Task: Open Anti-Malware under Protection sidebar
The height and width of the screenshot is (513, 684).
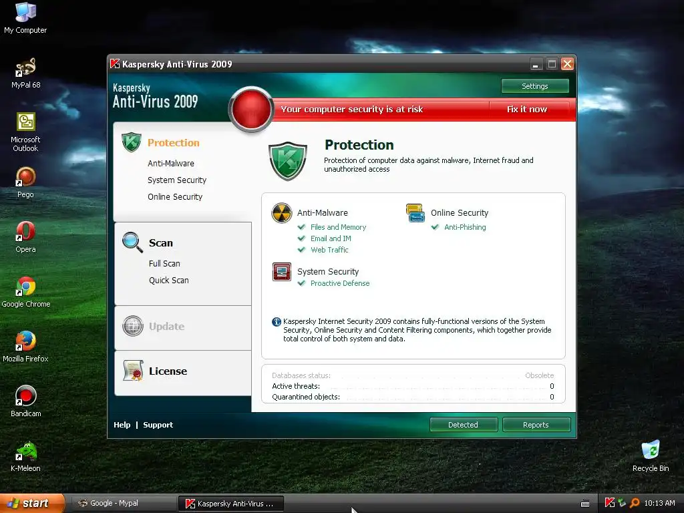Action: tap(171, 164)
